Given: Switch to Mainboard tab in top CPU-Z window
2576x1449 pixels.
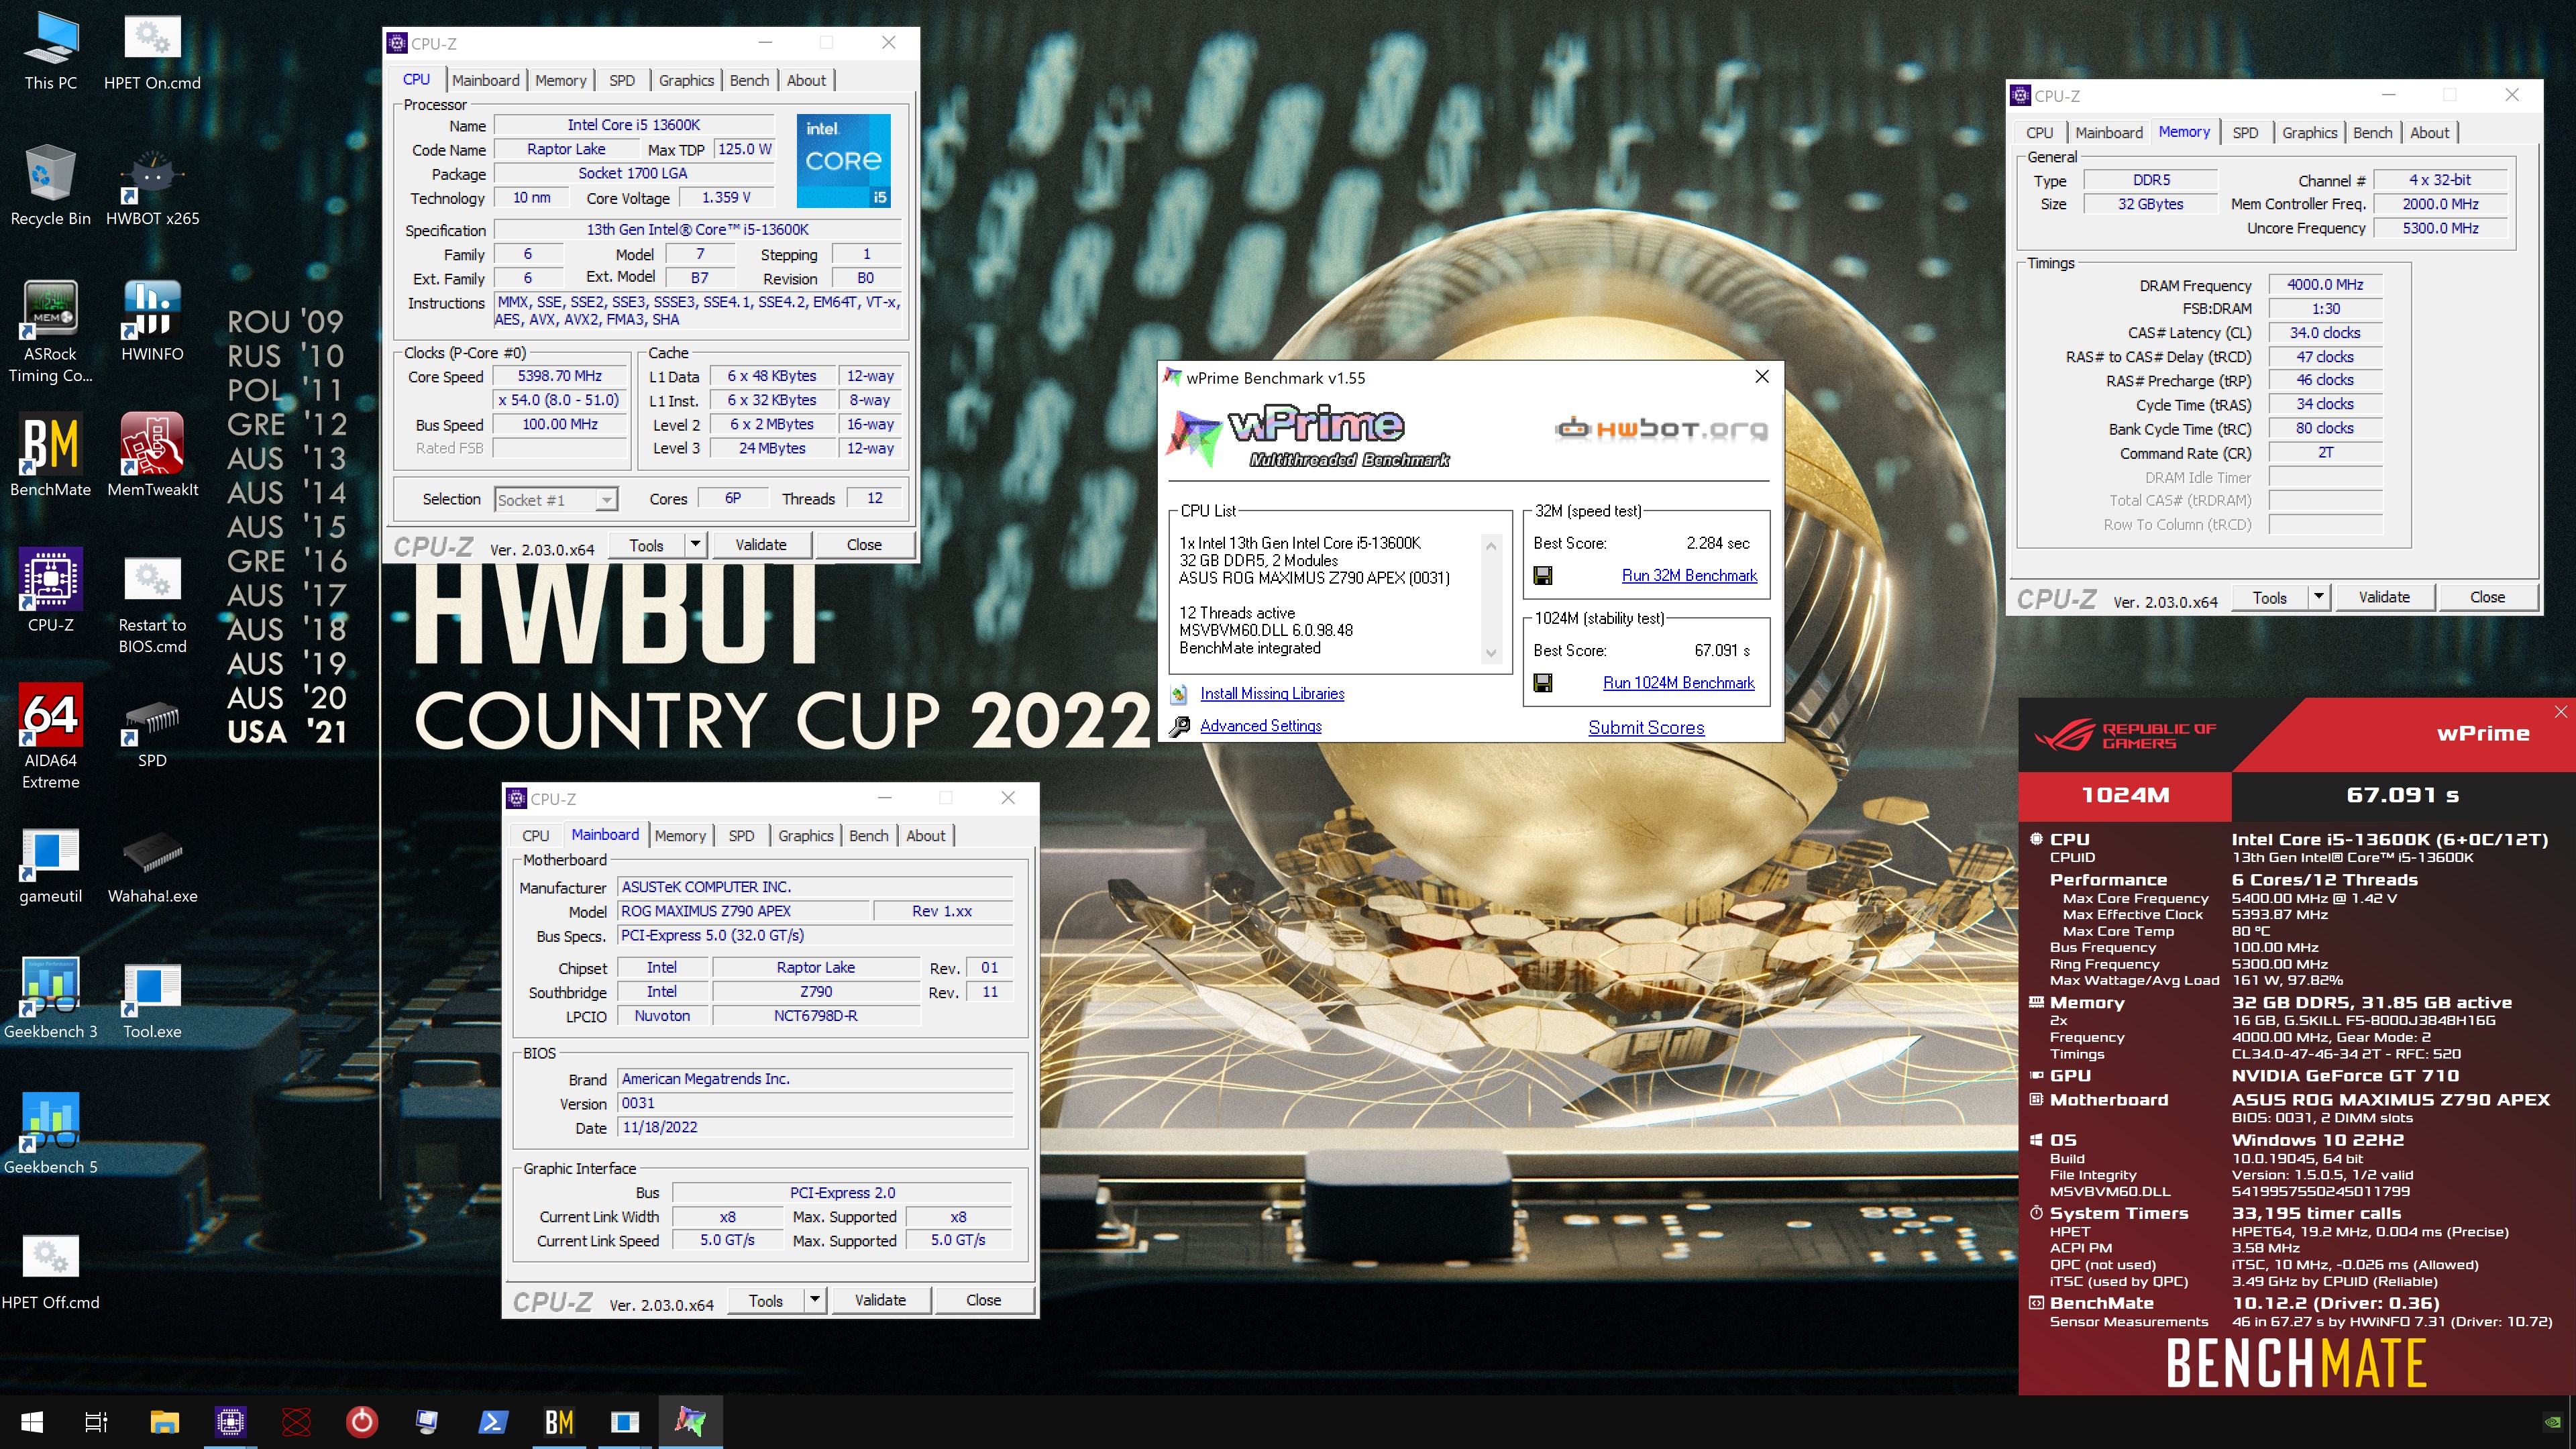Looking at the screenshot, I should pyautogui.click(x=485, y=81).
